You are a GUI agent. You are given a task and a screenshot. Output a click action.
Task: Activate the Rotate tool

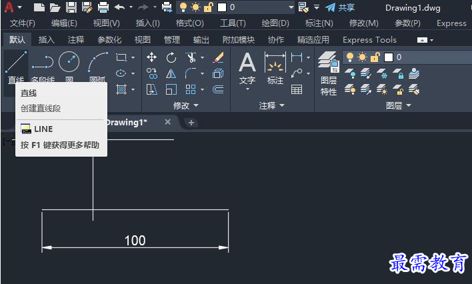tap(171, 57)
